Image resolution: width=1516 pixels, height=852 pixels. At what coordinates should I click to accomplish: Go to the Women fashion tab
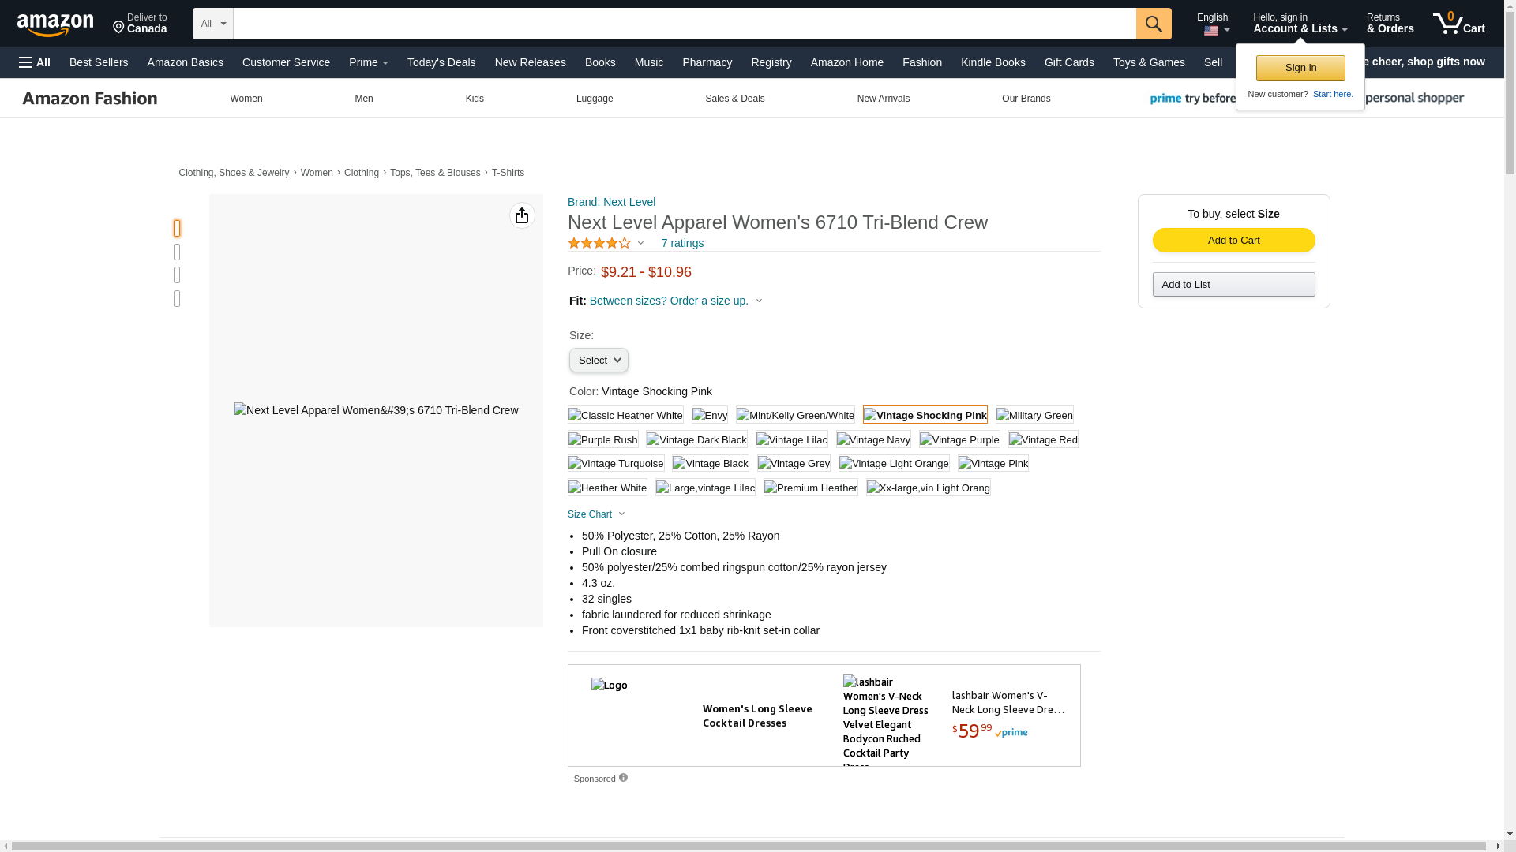[246, 99]
